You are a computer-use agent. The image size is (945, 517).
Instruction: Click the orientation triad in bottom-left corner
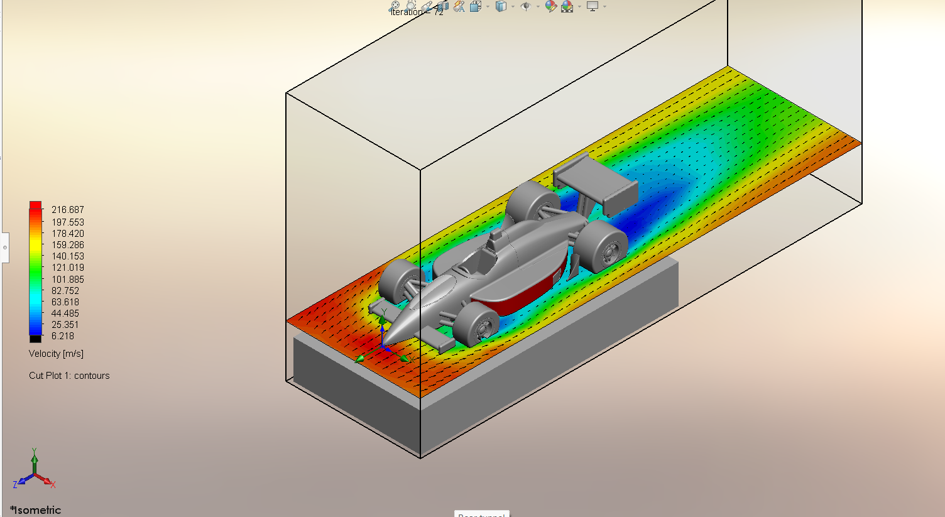pyautogui.click(x=35, y=469)
